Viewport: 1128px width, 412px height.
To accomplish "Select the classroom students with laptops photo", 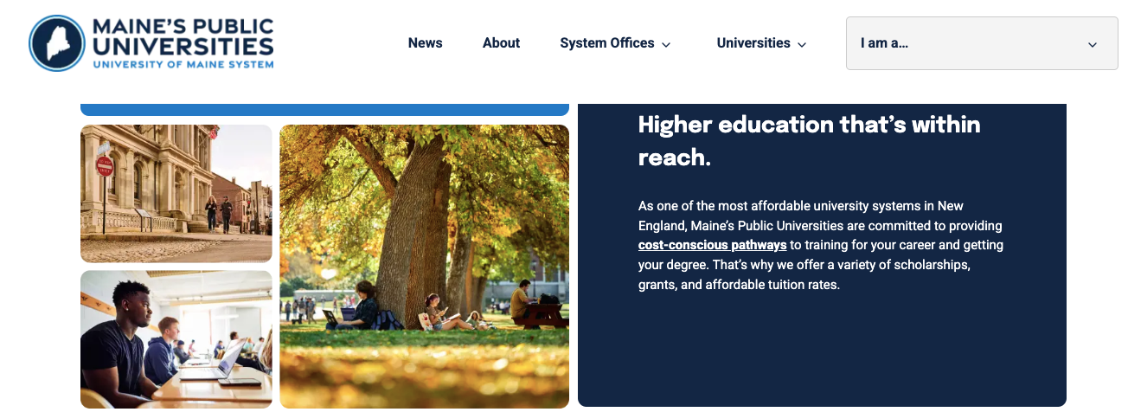I will point(176,338).
